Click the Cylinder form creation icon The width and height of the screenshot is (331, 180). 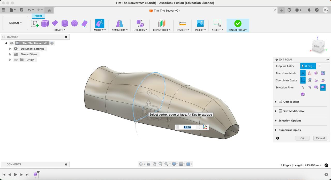tap(65, 24)
